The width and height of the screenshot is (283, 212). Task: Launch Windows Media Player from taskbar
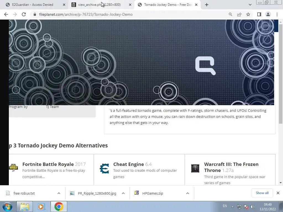coord(41,206)
